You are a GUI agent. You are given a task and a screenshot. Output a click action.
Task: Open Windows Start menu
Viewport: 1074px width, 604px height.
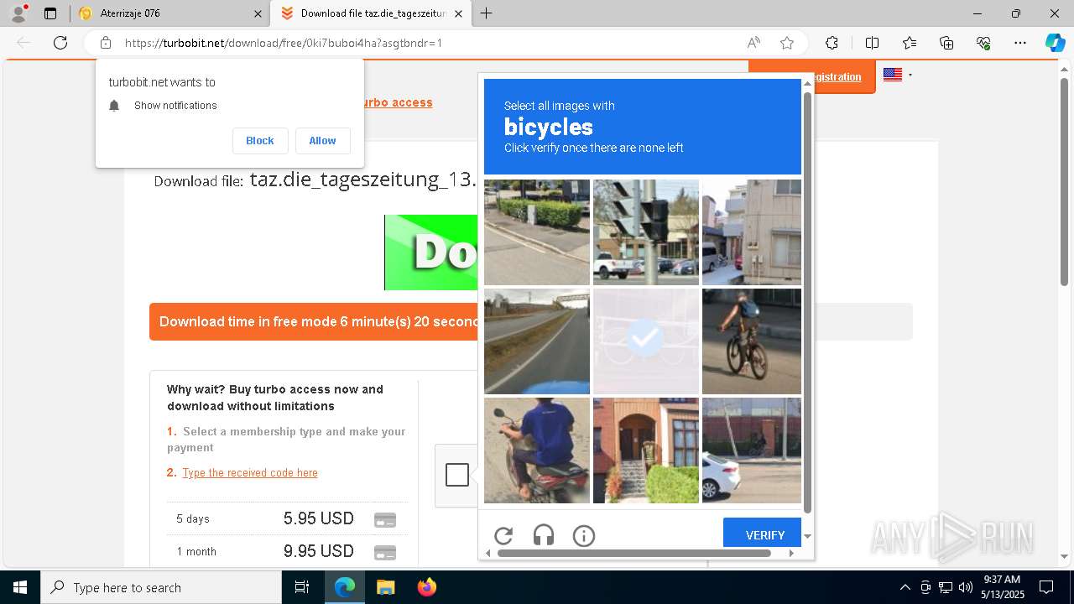tap(20, 587)
